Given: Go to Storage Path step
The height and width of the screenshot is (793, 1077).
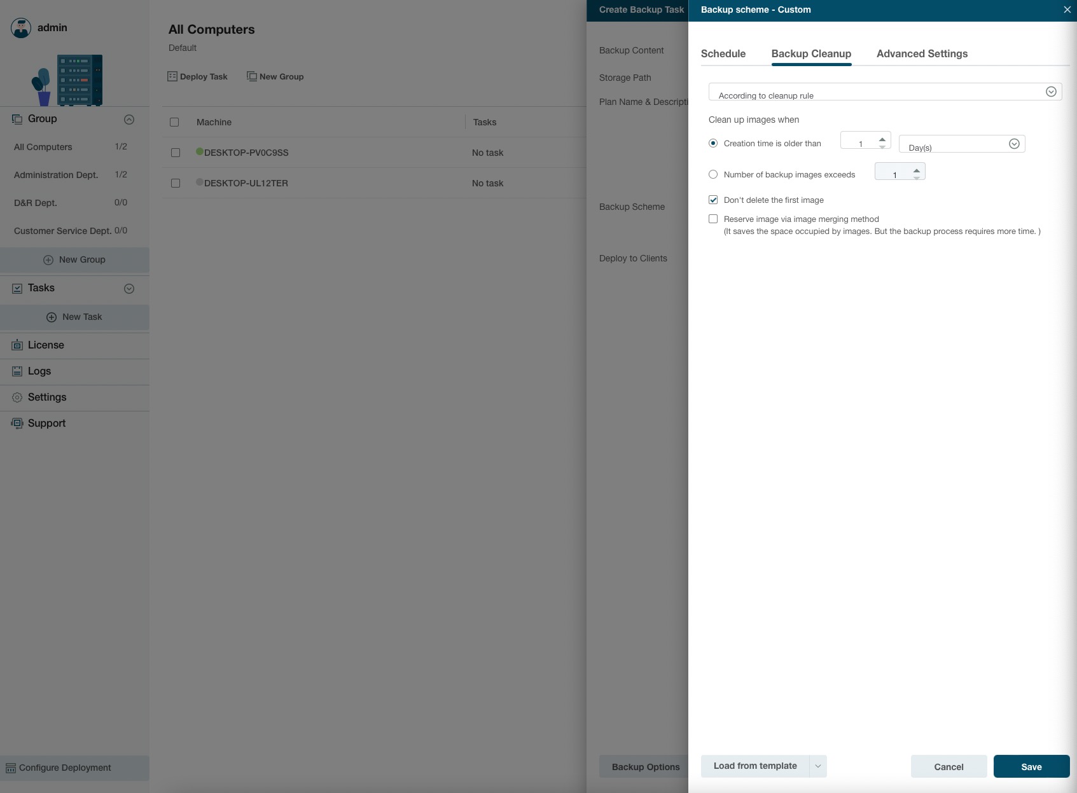Looking at the screenshot, I should pyautogui.click(x=625, y=78).
